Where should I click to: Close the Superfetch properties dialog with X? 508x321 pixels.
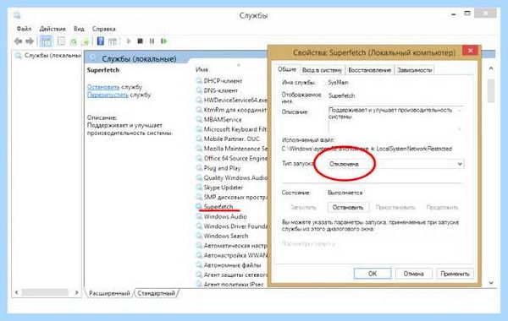(x=470, y=51)
